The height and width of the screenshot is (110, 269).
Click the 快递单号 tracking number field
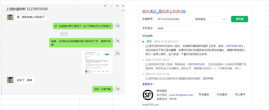[x=173, y=19]
